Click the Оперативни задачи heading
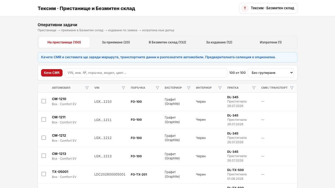 click(58, 25)
